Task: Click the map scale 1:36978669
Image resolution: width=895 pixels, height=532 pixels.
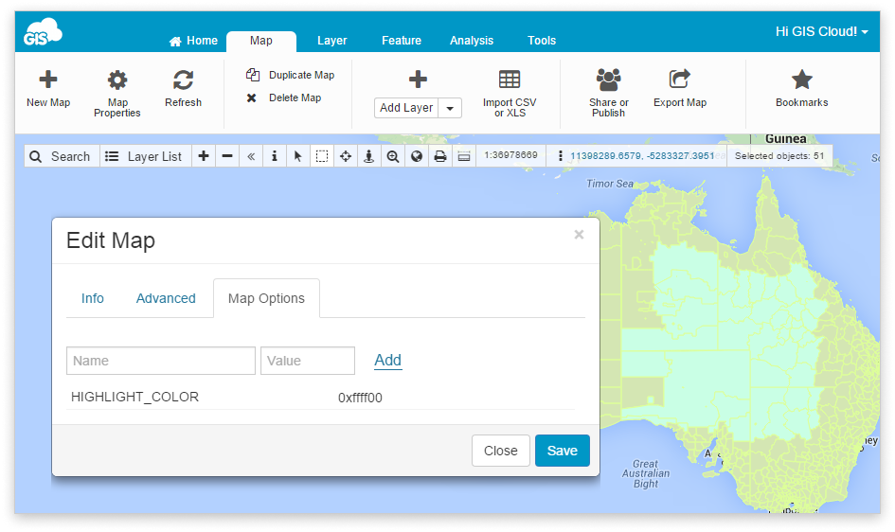Action: (x=510, y=155)
